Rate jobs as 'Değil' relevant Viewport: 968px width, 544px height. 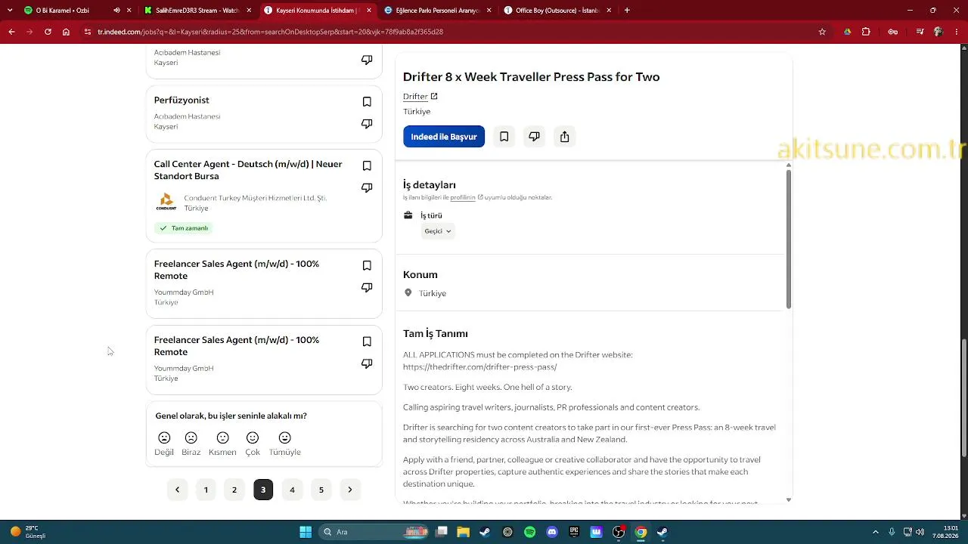164,444
